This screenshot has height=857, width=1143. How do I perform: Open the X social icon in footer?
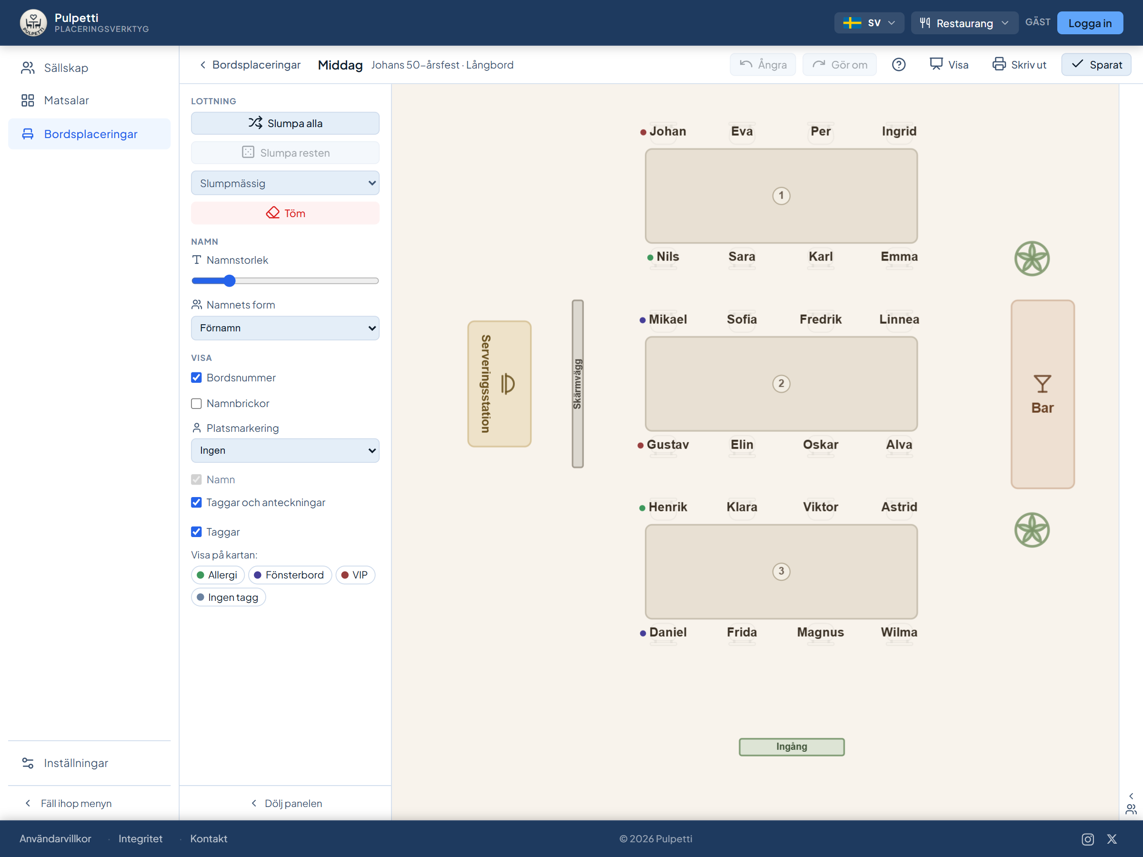click(x=1112, y=839)
